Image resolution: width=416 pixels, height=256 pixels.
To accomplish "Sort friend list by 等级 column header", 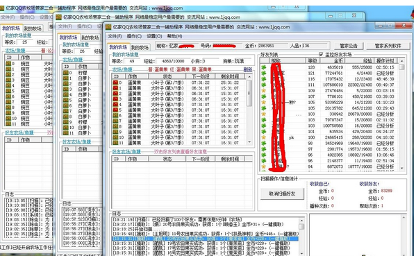I will 313,60.
